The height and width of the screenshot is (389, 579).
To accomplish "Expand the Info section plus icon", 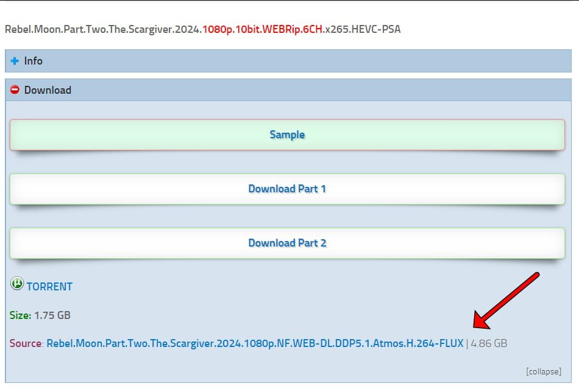I will point(15,61).
